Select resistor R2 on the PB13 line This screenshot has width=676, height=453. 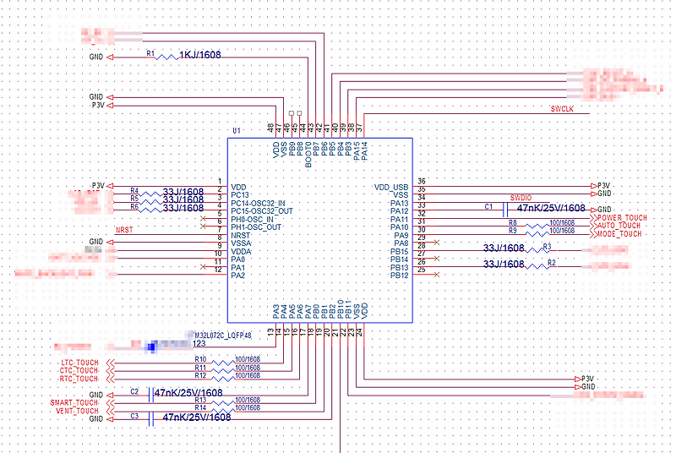(x=537, y=267)
